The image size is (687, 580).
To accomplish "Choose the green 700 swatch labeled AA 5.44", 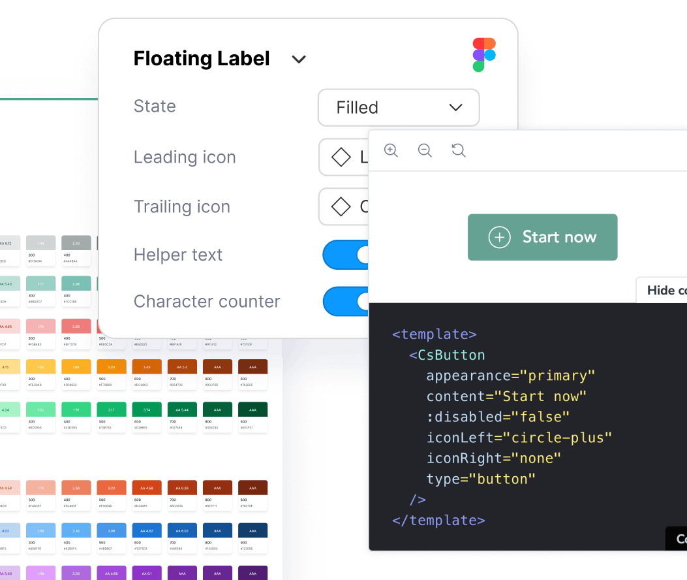I will [182, 410].
